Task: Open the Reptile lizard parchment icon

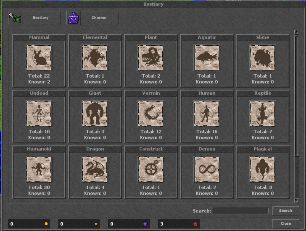Action: pos(262,114)
